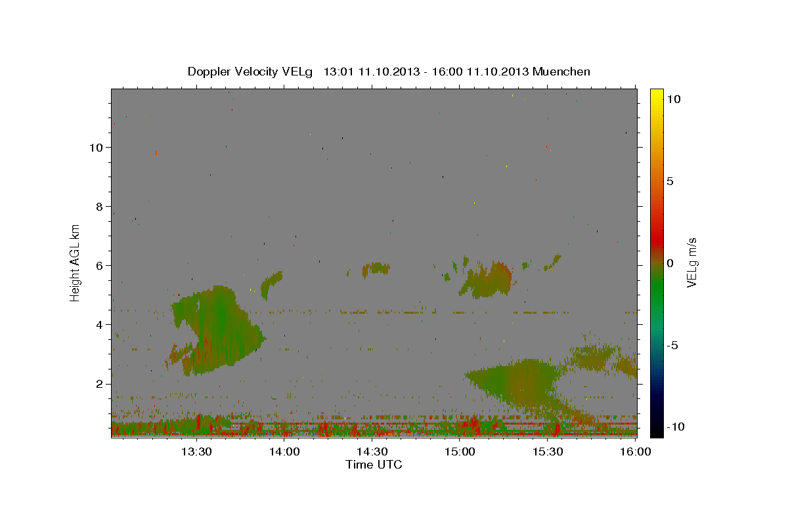Click the height axis label '6'
This screenshot has width=788, height=525.
point(100,265)
